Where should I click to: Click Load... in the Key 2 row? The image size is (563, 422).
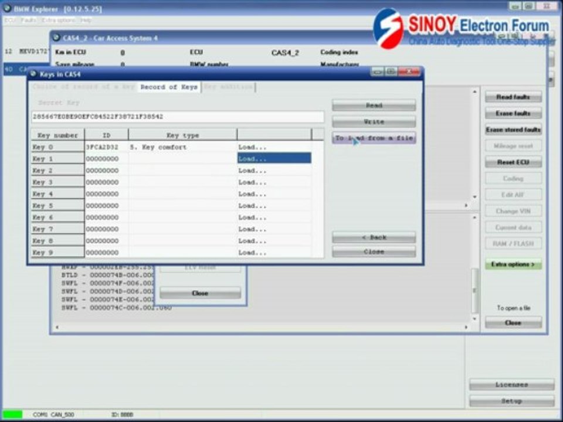tap(274, 171)
